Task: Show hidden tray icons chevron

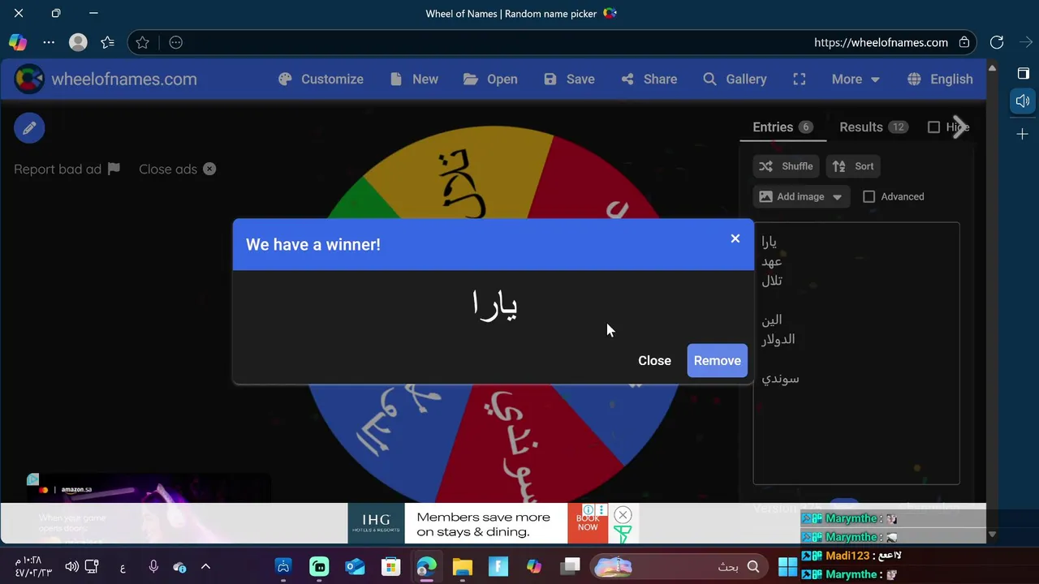Action: [x=205, y=567]
